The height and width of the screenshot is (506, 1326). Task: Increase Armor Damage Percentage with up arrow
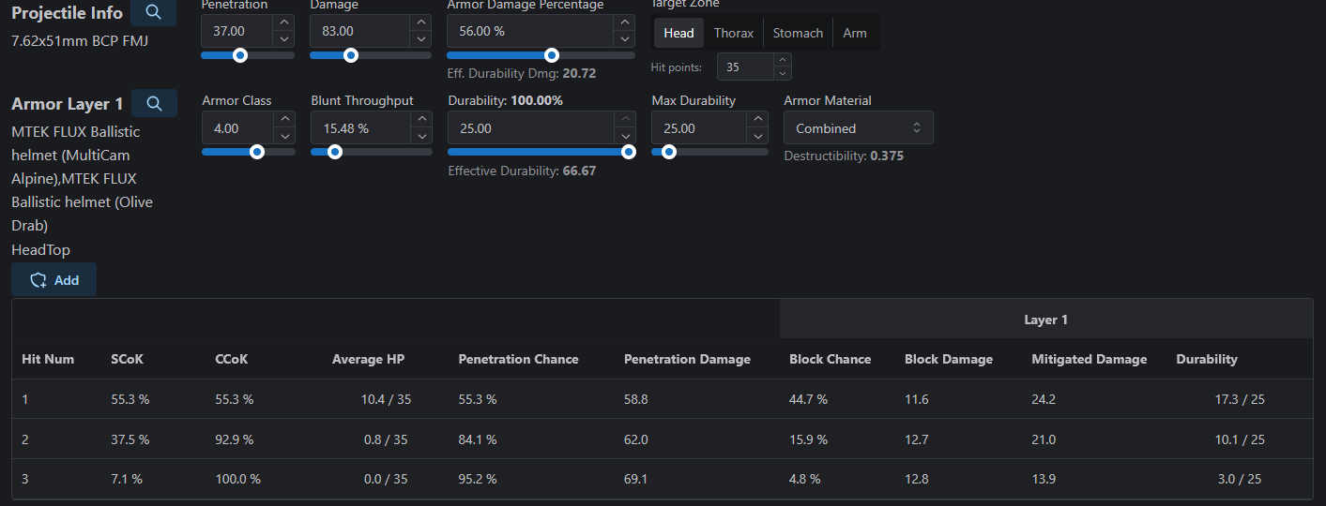click(x=625, y=23)
